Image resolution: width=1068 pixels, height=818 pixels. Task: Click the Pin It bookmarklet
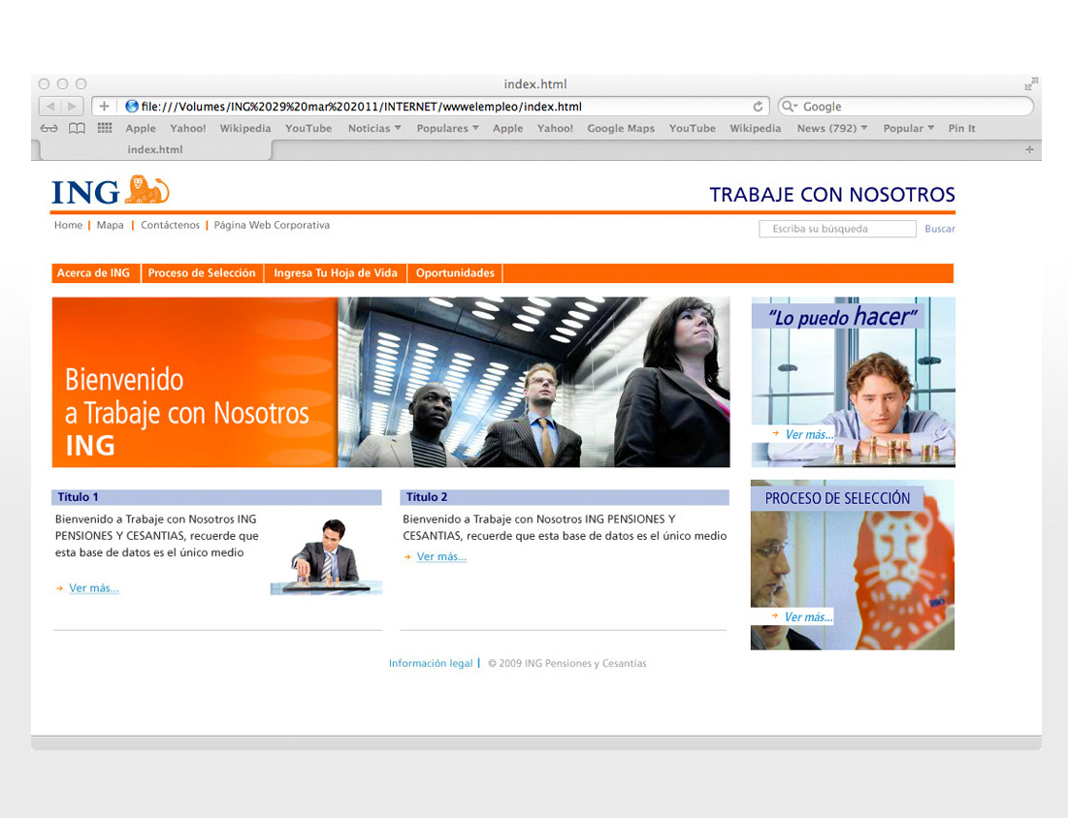[x=961, y=128]
